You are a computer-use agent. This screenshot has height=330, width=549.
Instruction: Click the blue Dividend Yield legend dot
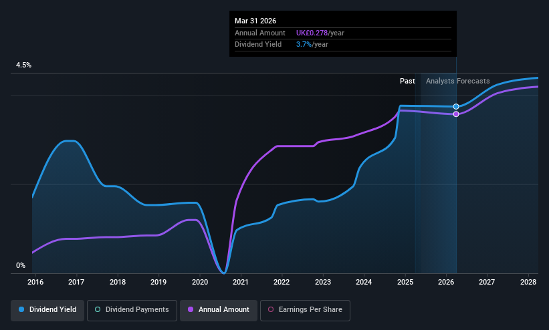point(21,310)
